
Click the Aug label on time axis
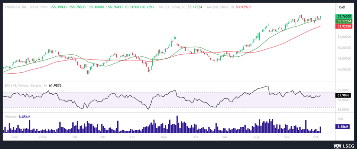click(256, 137)
